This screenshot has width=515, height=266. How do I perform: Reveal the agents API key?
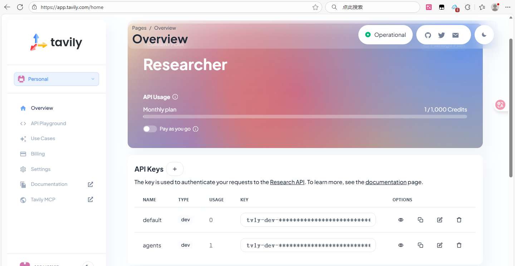tap(401, 245)
